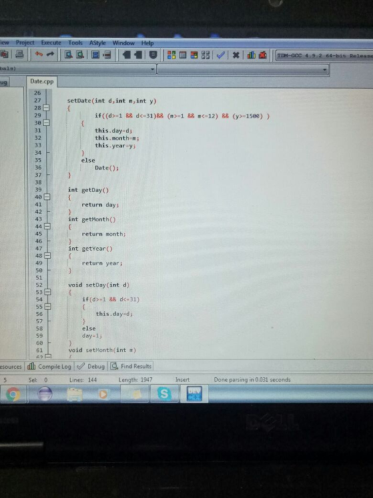Screen dimensions: 373x498
Task: Open Eclipse from the taskbar
Action: 45,394
